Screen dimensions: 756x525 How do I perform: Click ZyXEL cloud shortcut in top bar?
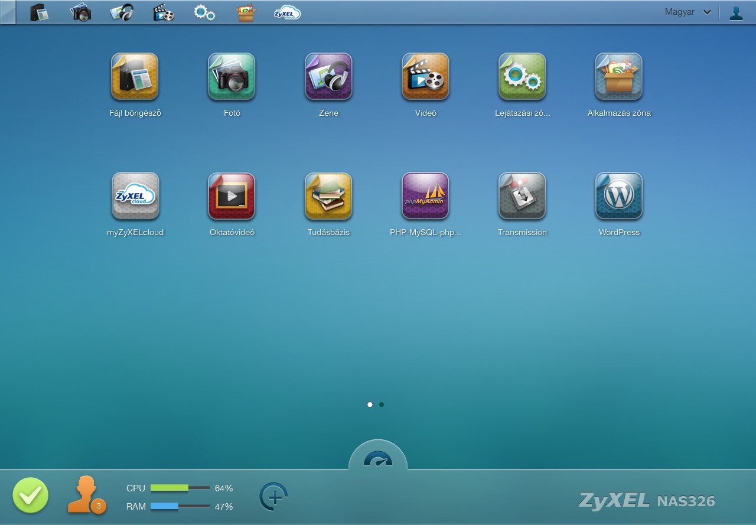[288, 12]
